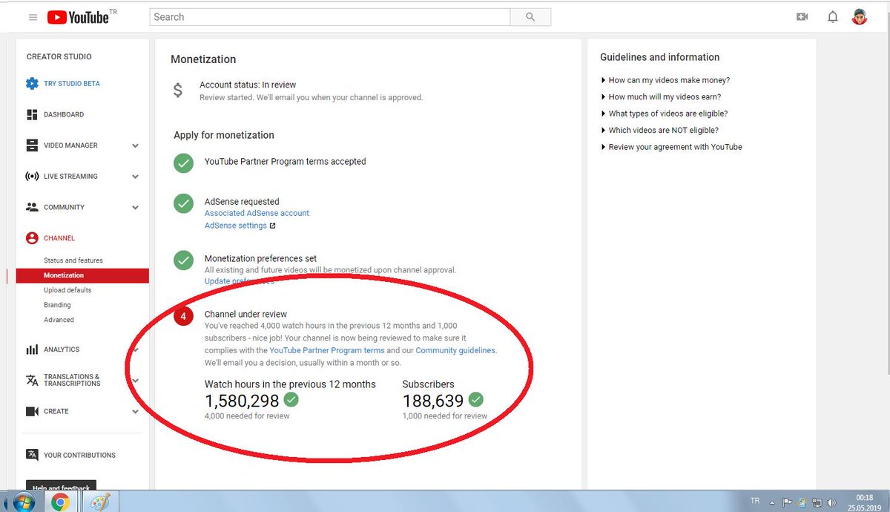This screenshot has width=890, height=512.
Task: Open the Community guidelines link
Action: 455,350
